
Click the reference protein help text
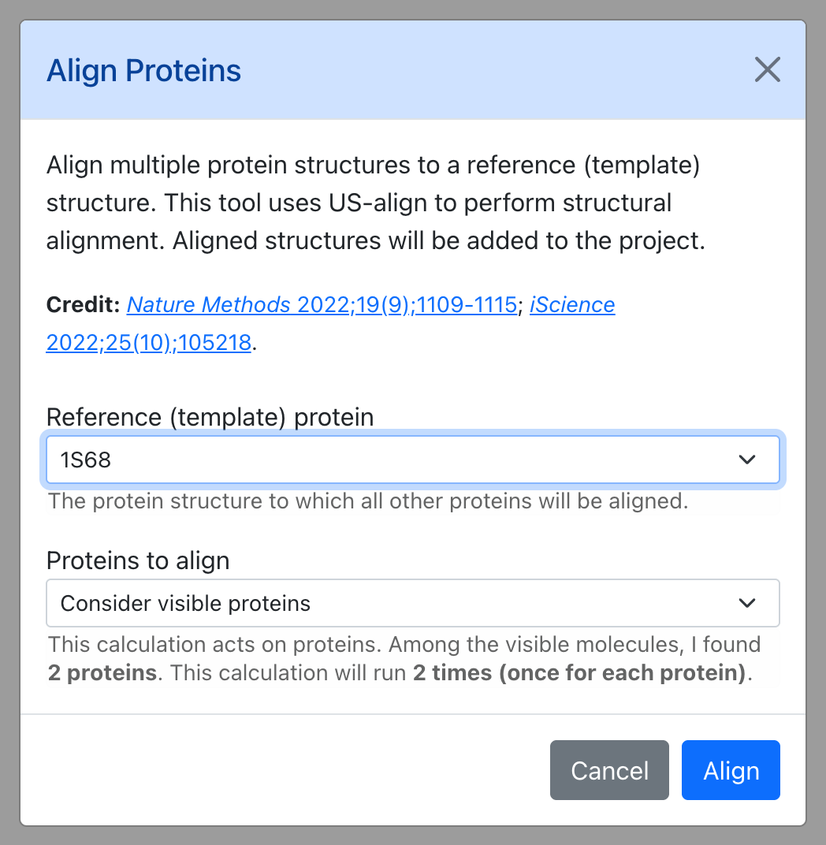368,501
